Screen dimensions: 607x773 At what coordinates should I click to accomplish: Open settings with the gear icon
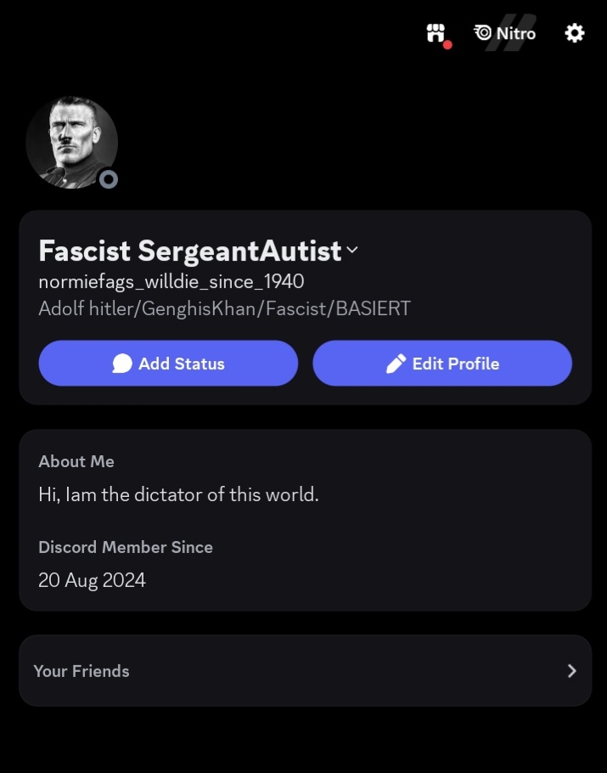575,33
